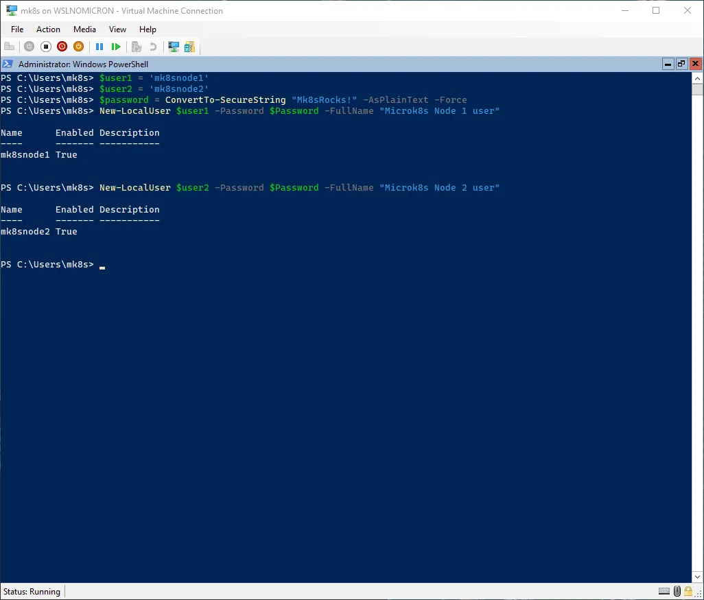Minimize the inner PowerShell window
Viewport: 704px width, 600px height.
click(x=668, y=64)
